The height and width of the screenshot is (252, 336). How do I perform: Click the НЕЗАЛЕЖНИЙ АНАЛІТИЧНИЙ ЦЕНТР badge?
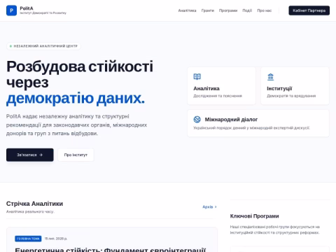[43, 46]
